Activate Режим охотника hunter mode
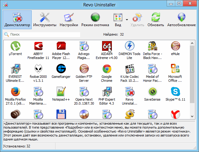 click(x=95, y=20)
